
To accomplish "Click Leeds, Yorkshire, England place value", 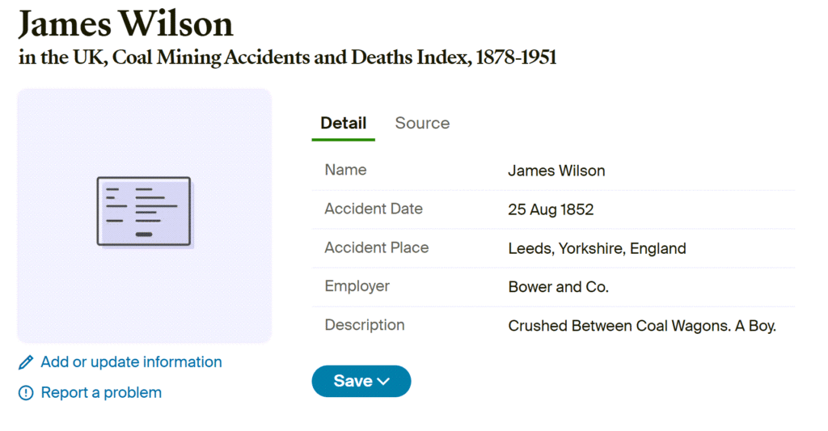I will [x=597, y=248].
